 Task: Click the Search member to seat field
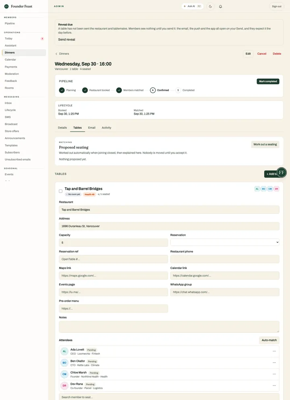(169, 397)
